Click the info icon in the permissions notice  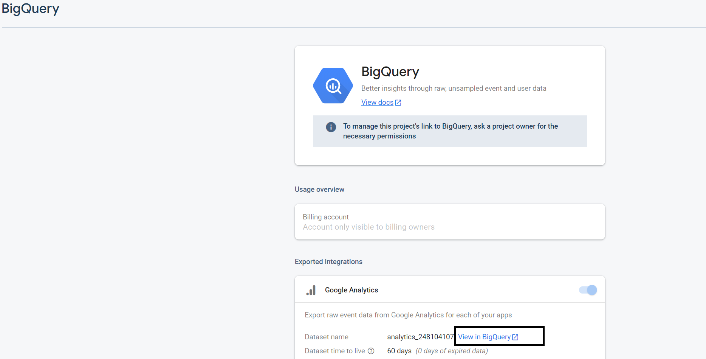point(331,127)
